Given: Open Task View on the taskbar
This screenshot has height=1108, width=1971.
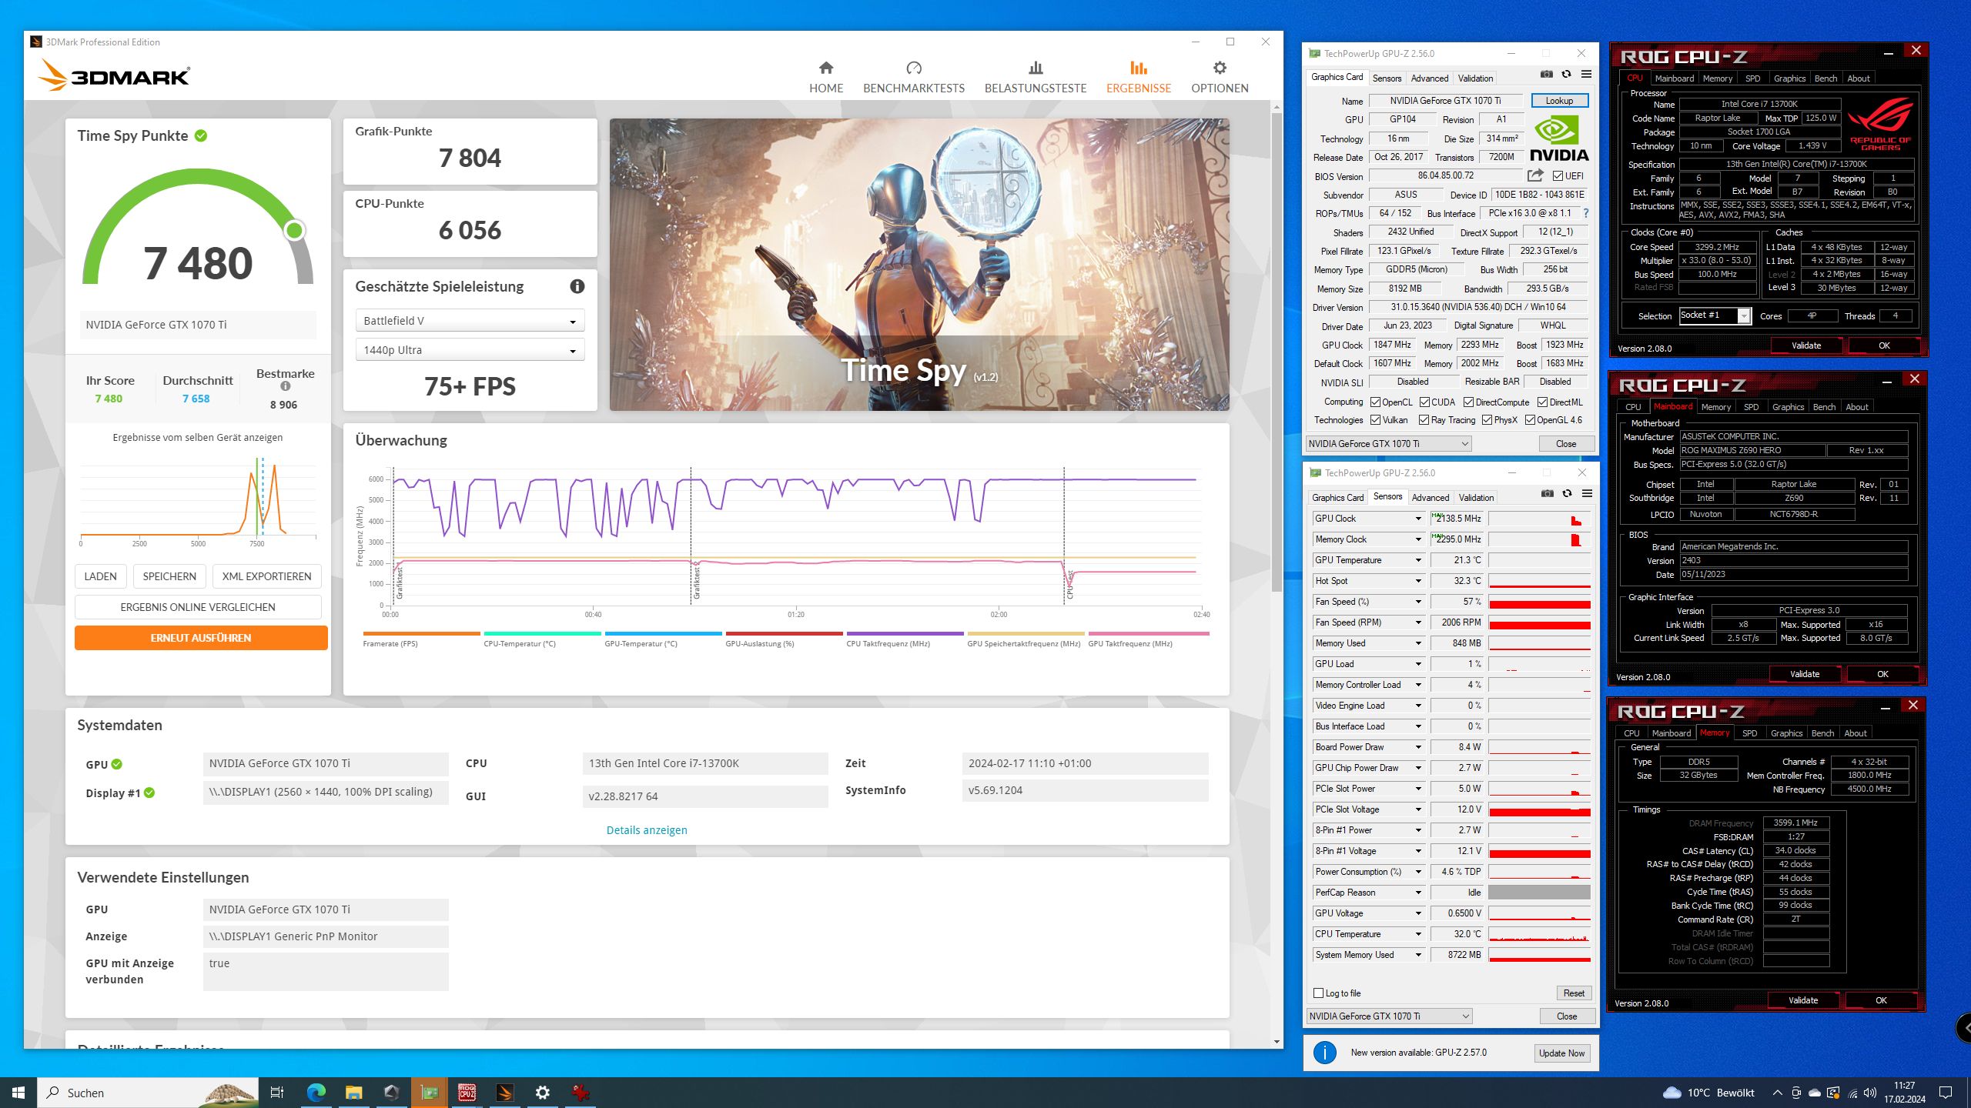Looking at the screenshot, I should tap(277, 1093).
